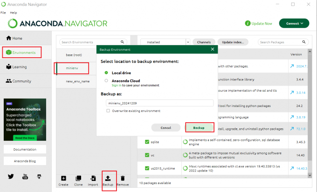Screen dimensions: 317x192
Task: Go to the Learning section
Action: click(16, 67)
